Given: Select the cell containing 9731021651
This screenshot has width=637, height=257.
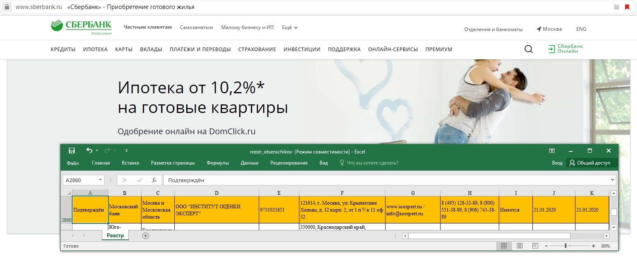Looking at the screenshot, I should (279, 210).
